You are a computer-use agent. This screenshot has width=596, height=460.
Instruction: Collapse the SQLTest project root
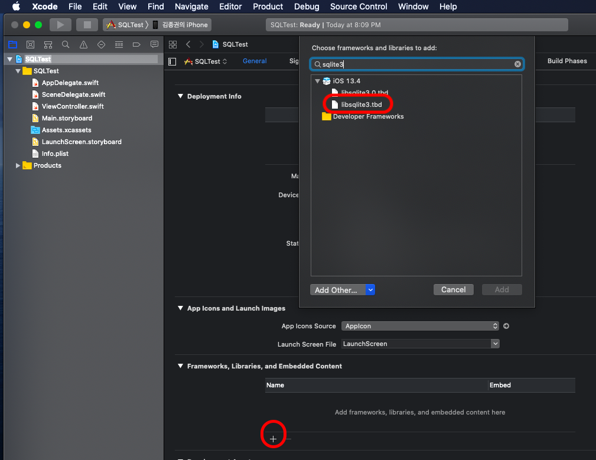coord(10,59)
